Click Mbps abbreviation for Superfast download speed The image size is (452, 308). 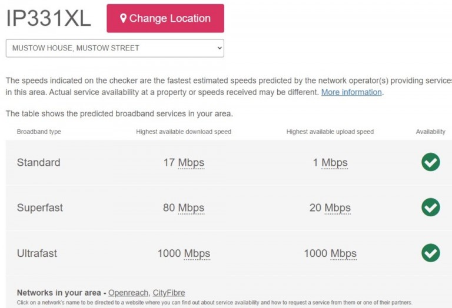(x=191, y=208)
